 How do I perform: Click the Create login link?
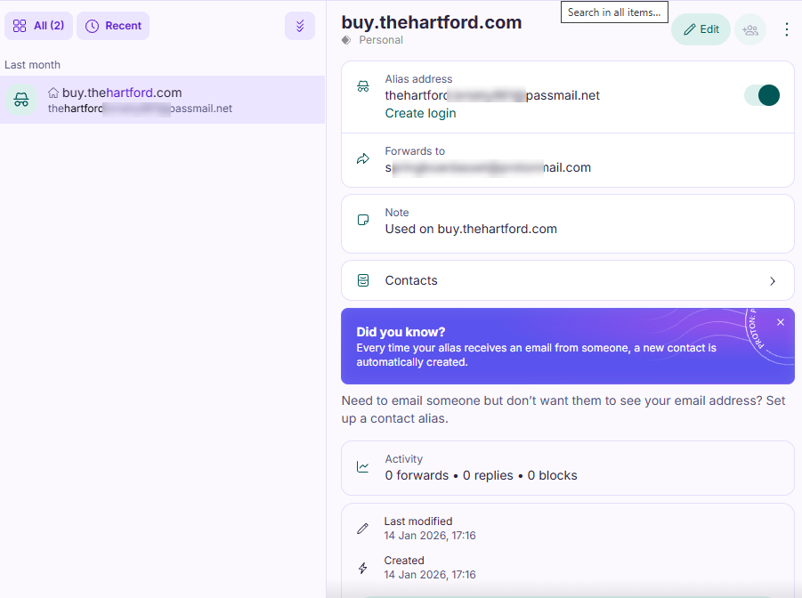[x=420, y=113]
